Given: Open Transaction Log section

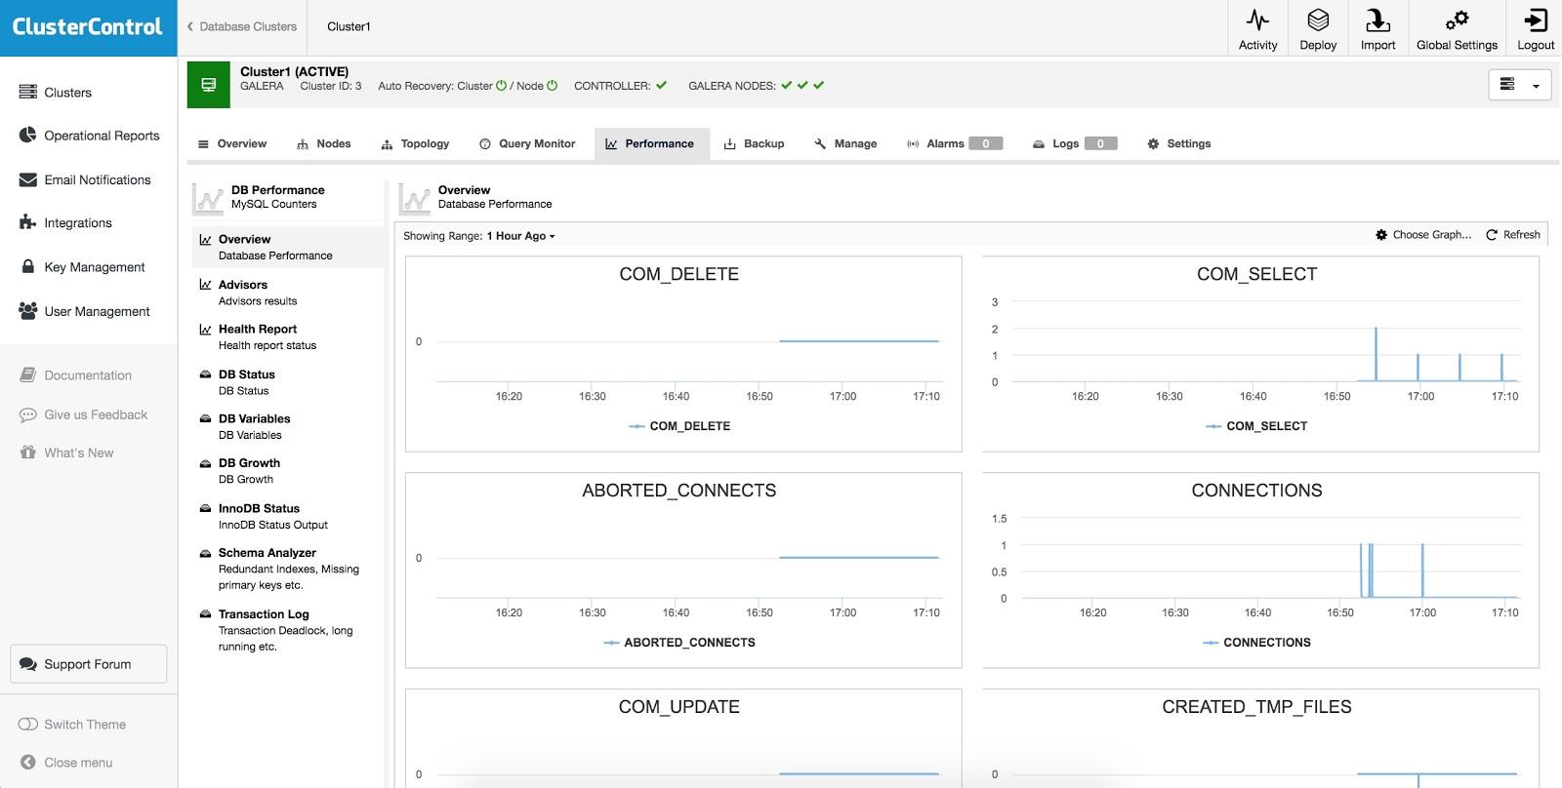Looking at the screenshot, I should click(x=288, y=630).
